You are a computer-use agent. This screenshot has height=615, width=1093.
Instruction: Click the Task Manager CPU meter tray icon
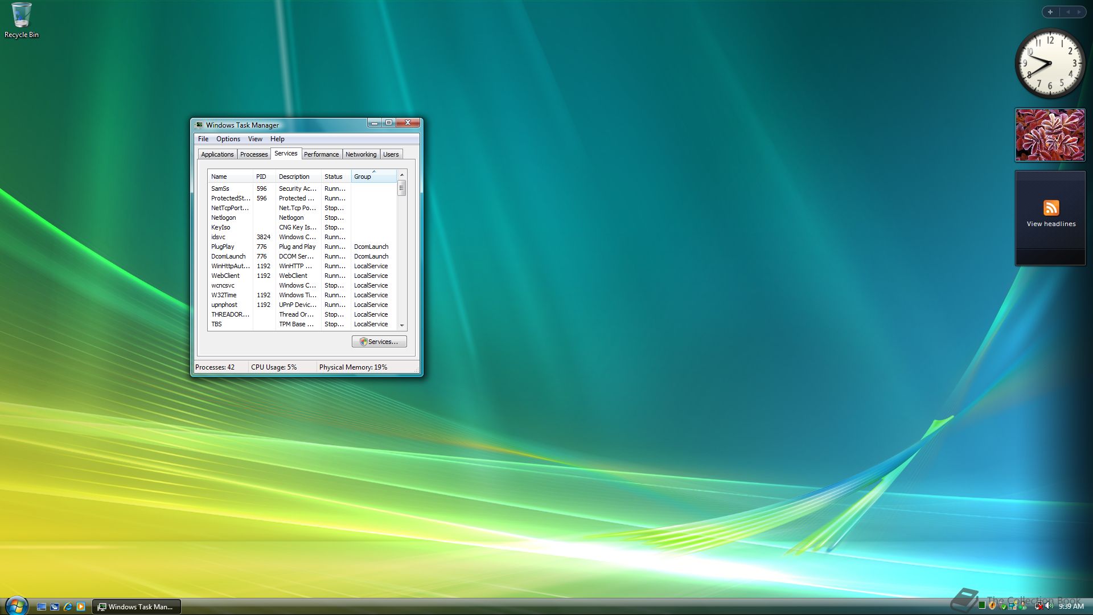[982, 605]
